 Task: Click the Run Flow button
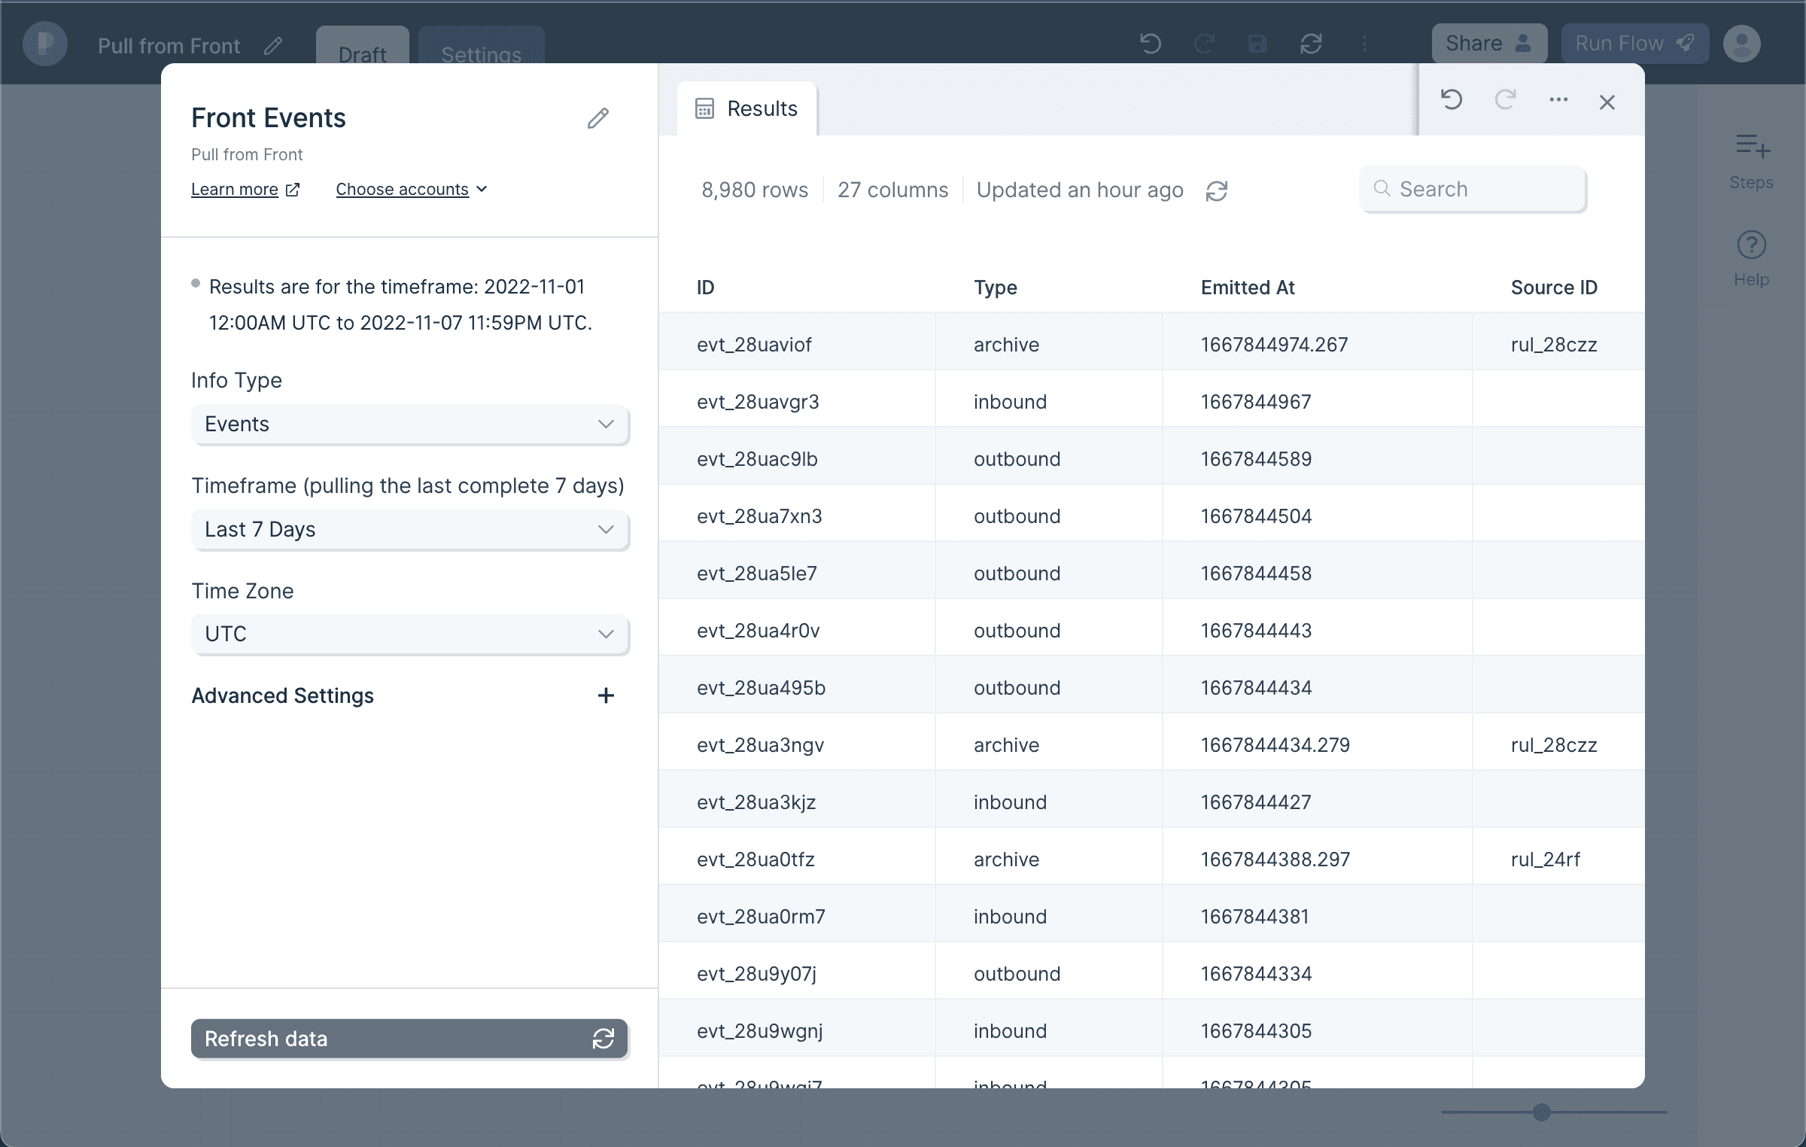(1634, 44)
